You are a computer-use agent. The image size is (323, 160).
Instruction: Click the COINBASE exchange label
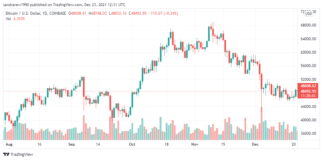pyautogui.click(x=58, y=13)
